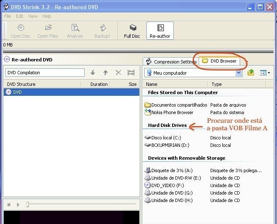Select Documentos compartilhados folder
The height and width of the screenshot is (224, 277).
(x=176, y=105)
